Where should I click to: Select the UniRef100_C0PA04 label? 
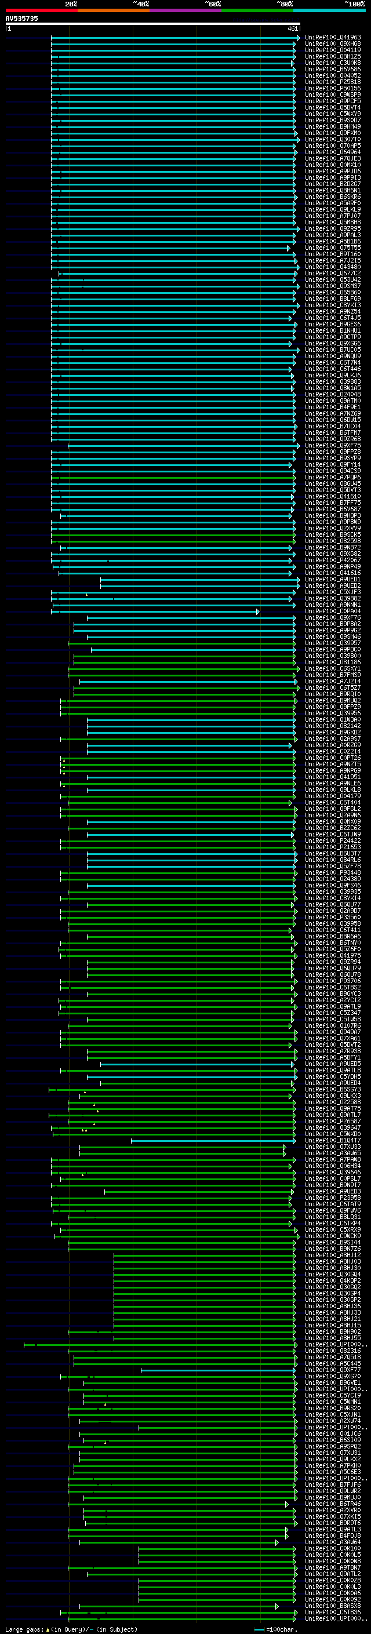click(x=333, y=612)
